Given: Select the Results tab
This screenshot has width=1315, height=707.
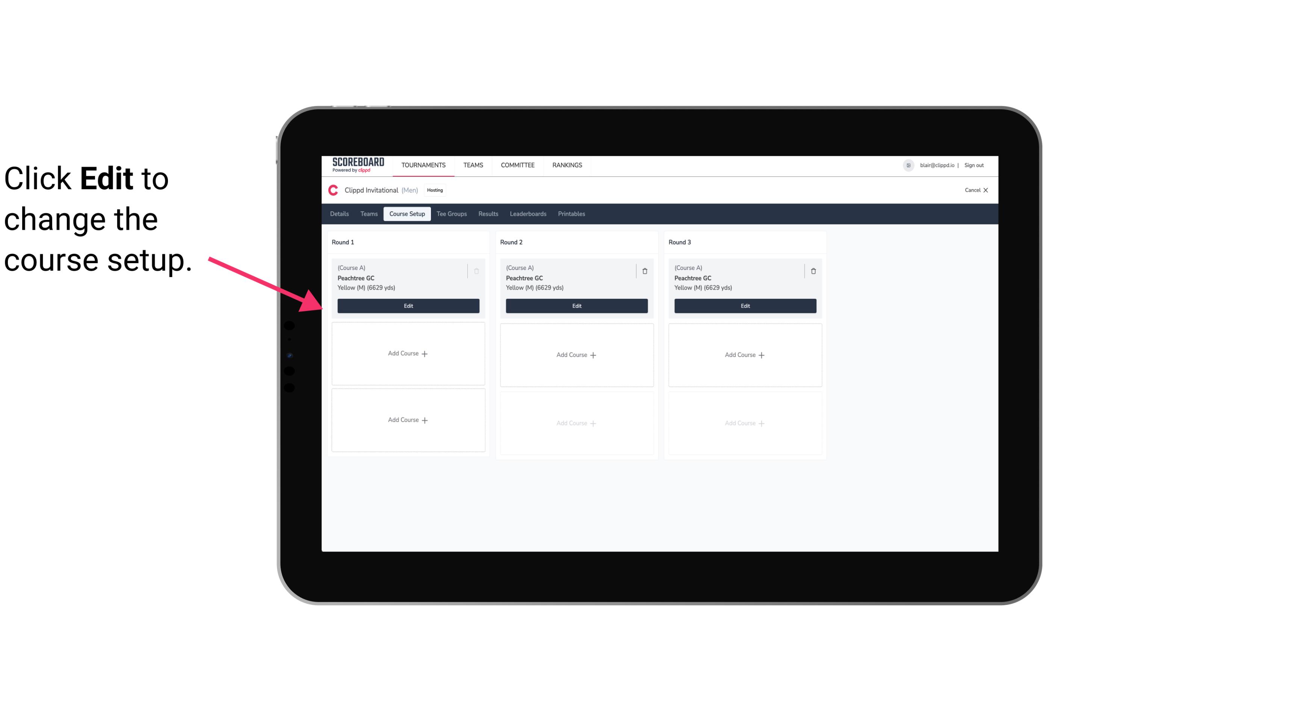Looking at the screenshot, I should (x=488, y=213).
